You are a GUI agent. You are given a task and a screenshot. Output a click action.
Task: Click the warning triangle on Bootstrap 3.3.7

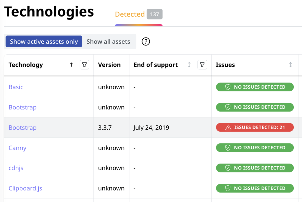(228, 127)
